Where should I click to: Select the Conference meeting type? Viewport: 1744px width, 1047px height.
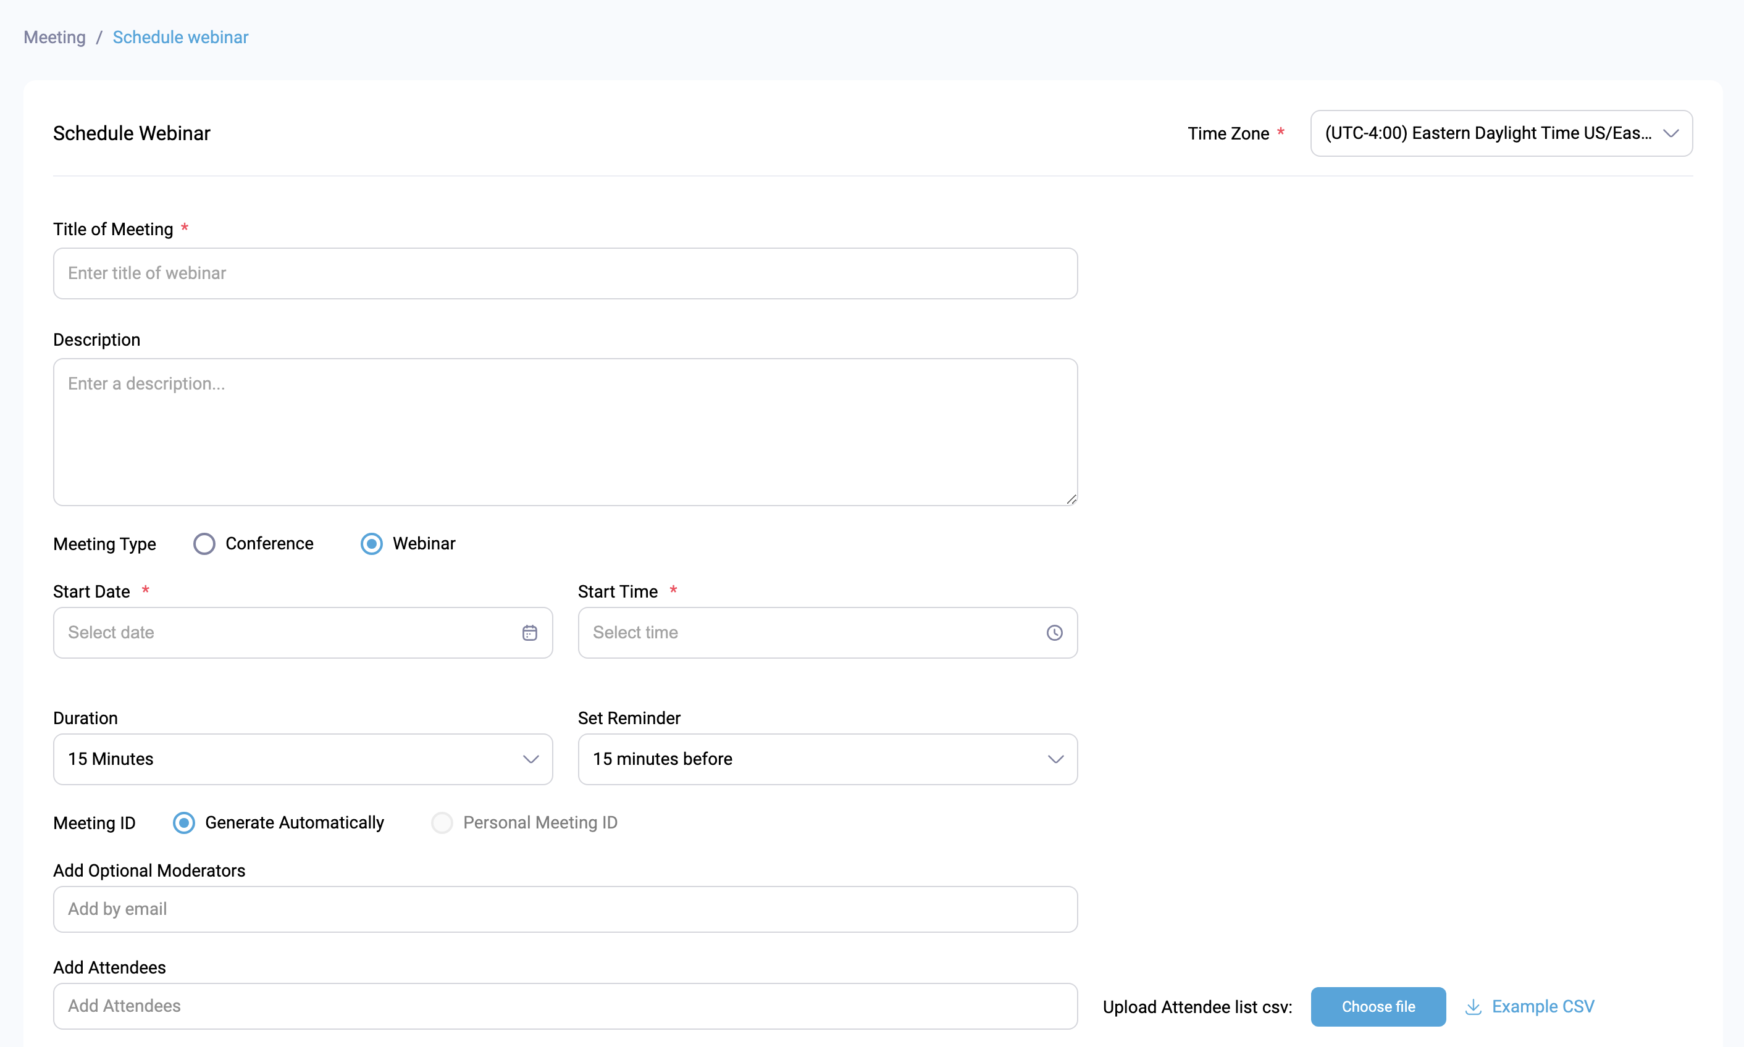click(204, 544)
